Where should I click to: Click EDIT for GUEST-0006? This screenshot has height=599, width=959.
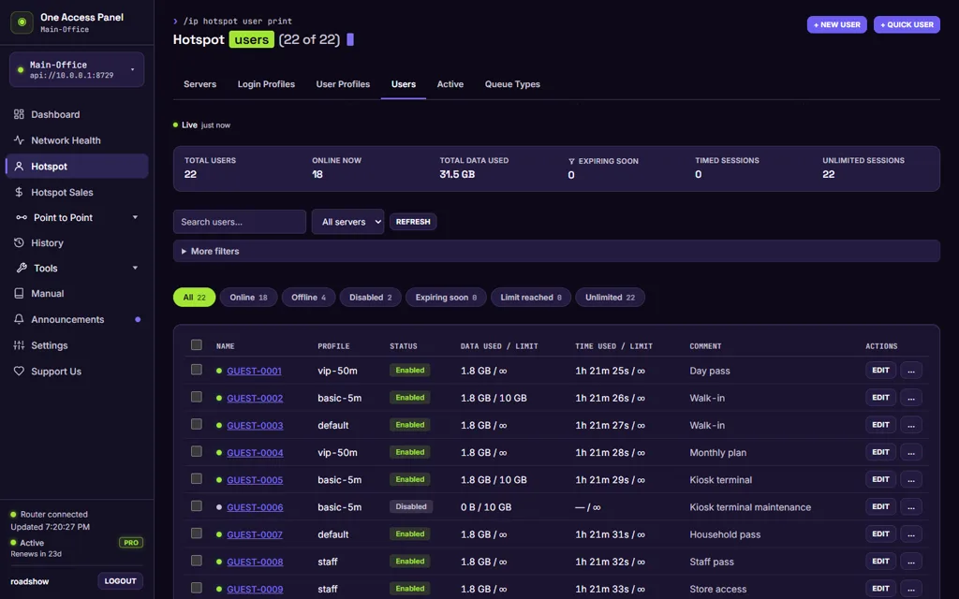click(x=880, y=506)
